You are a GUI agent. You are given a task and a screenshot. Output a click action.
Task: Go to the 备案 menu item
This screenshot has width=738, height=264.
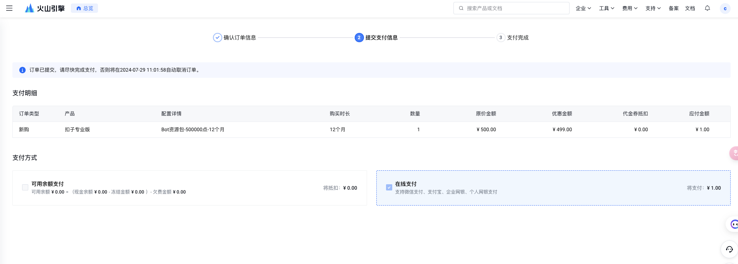(673, 8)
